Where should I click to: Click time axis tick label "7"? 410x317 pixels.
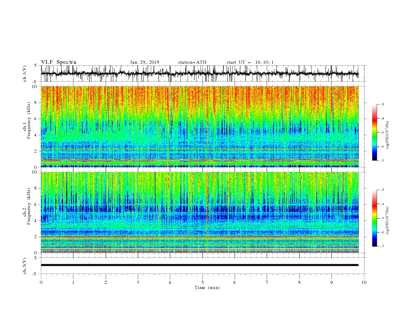(x=267, y=282)
